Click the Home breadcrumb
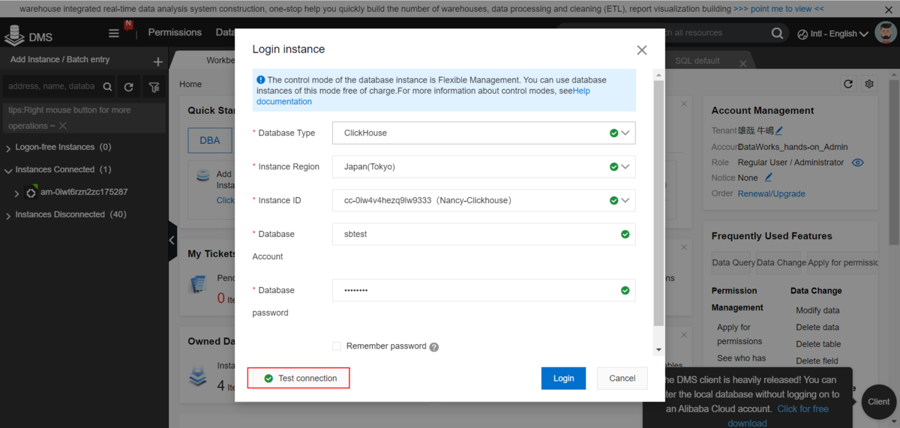900x428 pixels. 190,85
